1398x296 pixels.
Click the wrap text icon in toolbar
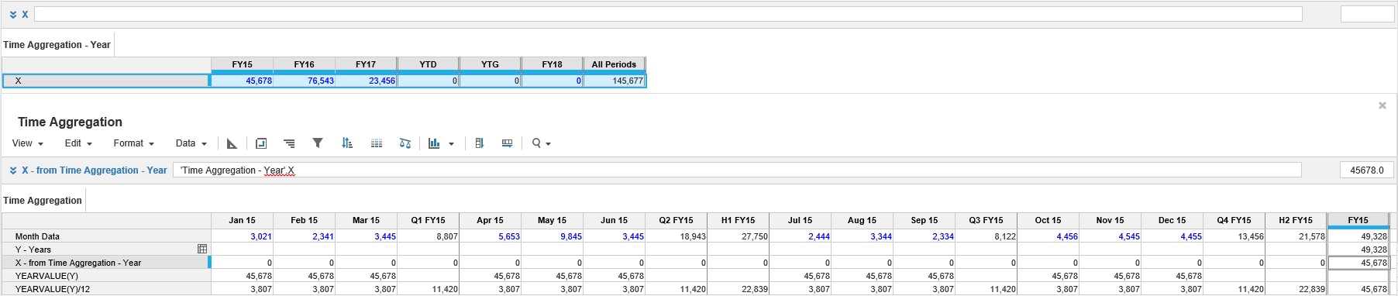(x=261, y=143)
